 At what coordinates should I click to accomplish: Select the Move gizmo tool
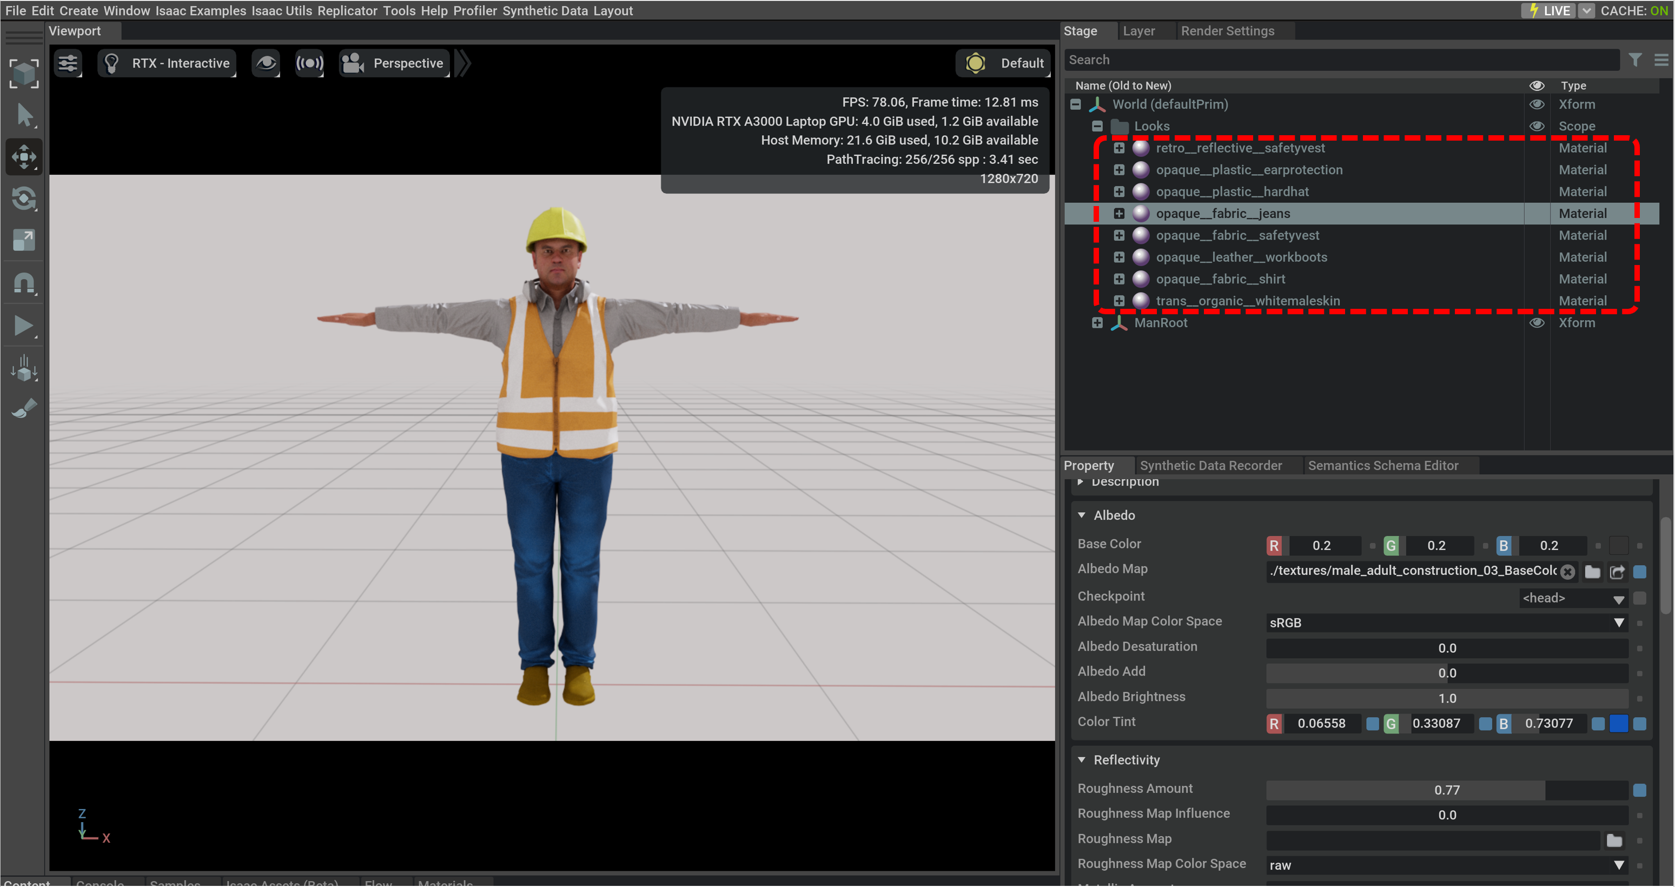24,157
